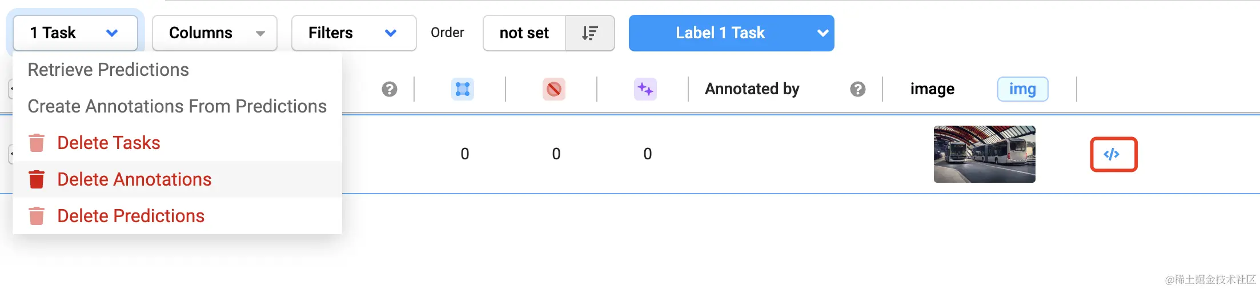Image resolution: width=1260 pixels, height=289 pixels.
Task: Click the sort order direction icon
Action: (x=590, y=33)
